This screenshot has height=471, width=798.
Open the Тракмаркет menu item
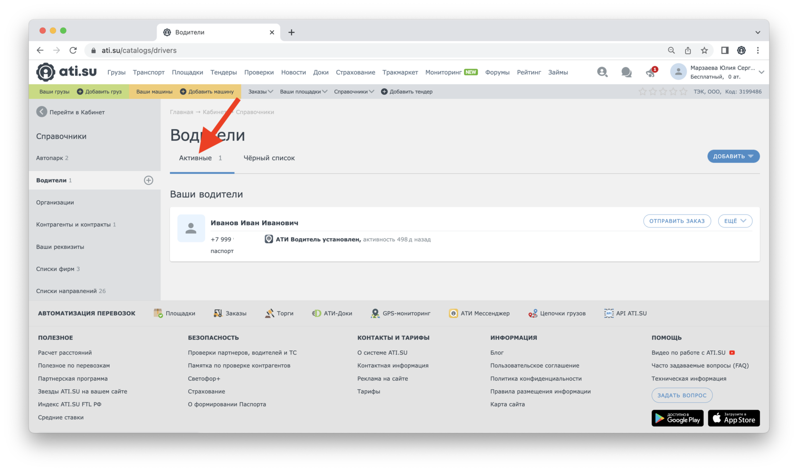tap(400, 73)
